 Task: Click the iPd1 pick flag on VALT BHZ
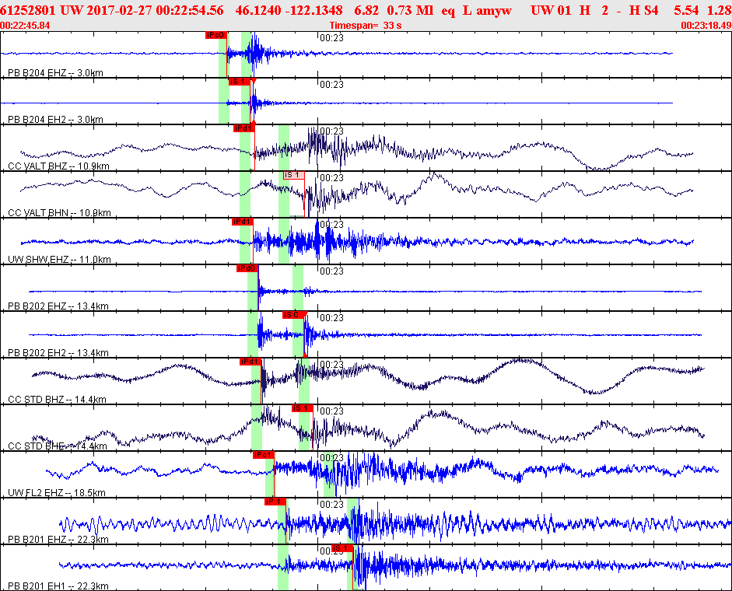(244, 128)
